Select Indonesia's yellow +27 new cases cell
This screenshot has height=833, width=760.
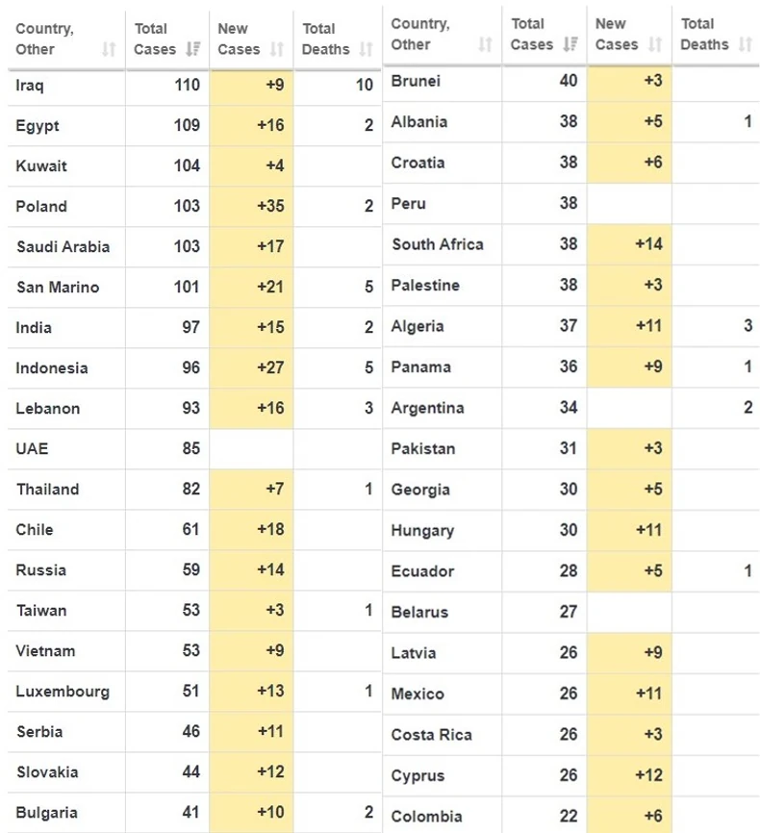[x=251, y=367]
